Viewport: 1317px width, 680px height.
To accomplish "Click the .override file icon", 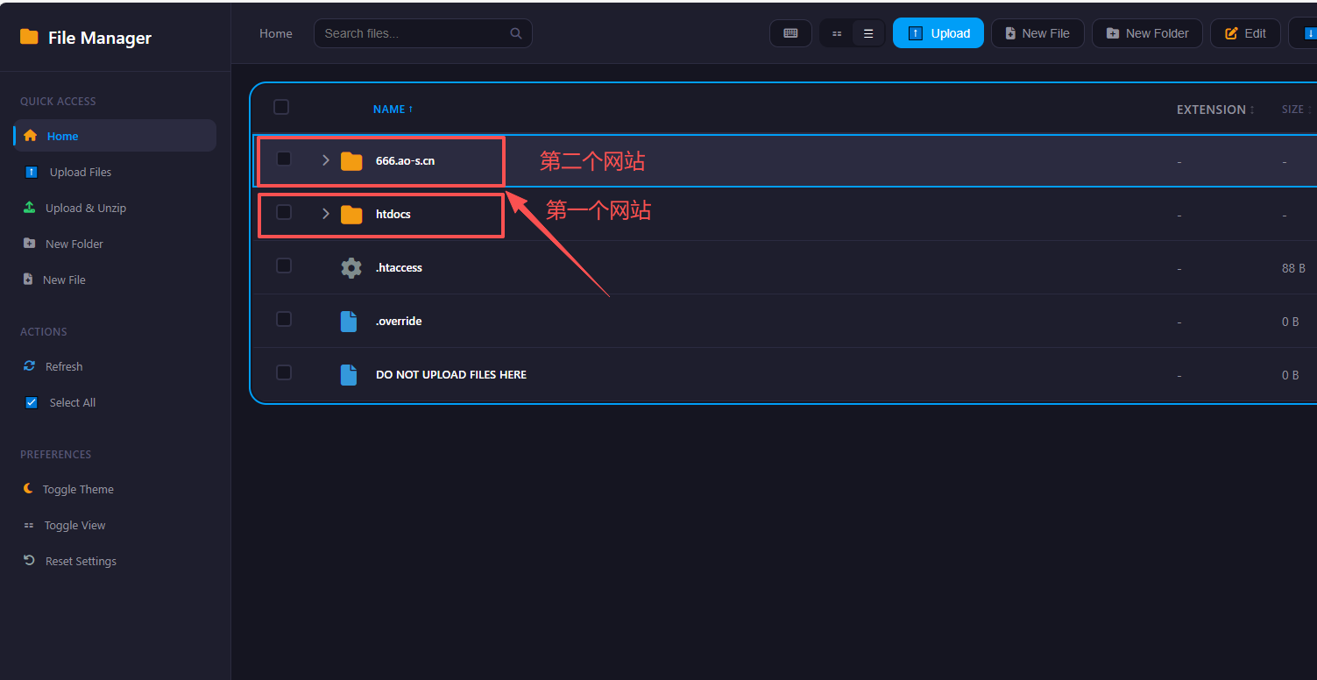I will (x=349, y=322).
